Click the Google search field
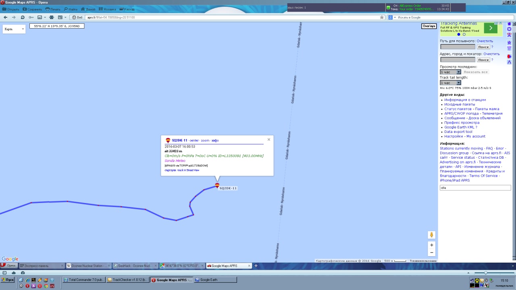516x290 pixels. click(x=455, y=17)
